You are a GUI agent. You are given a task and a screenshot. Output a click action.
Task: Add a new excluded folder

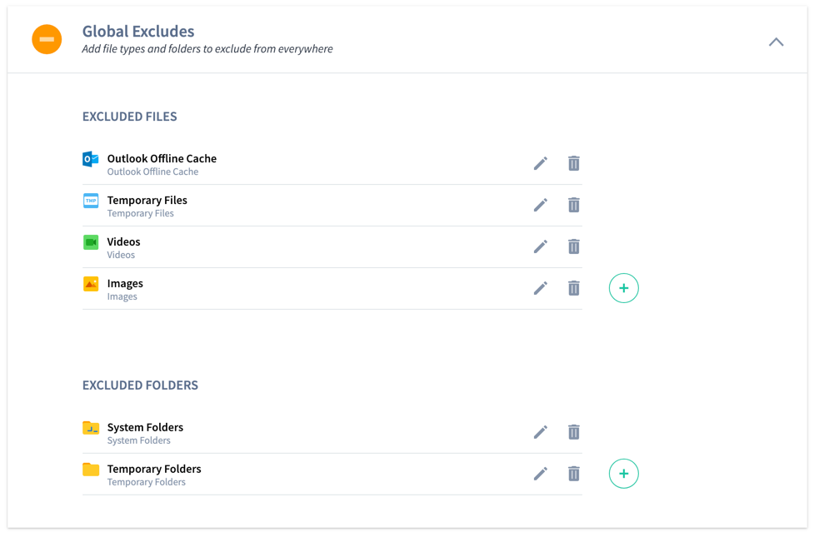click(623, 474)
